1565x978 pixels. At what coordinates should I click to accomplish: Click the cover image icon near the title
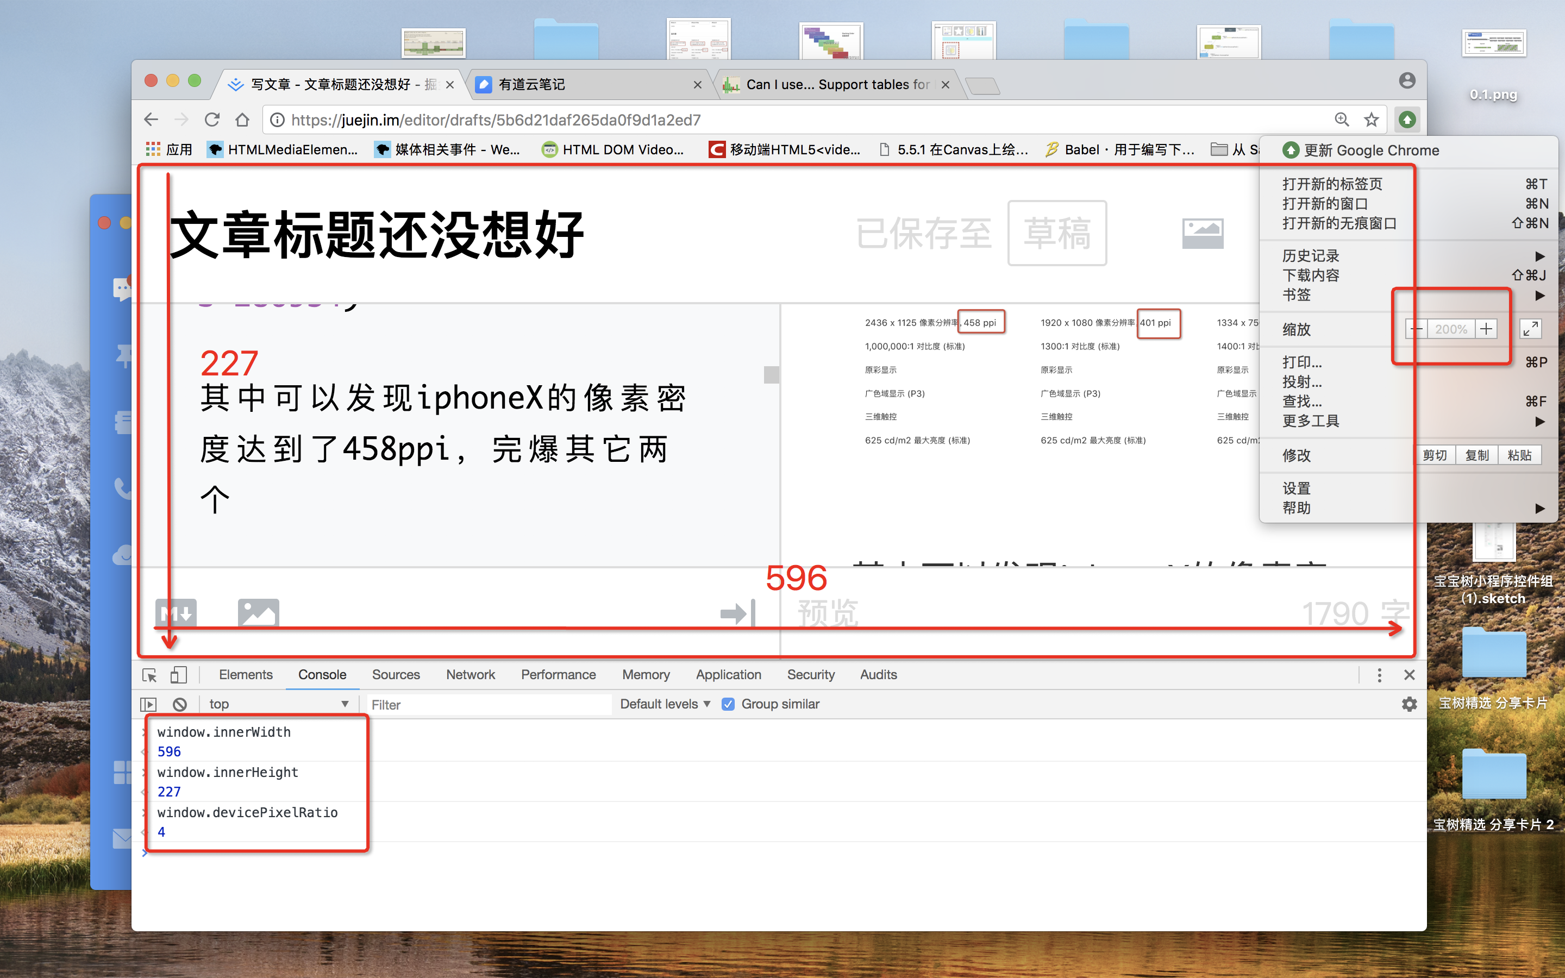pos(1203,233)
